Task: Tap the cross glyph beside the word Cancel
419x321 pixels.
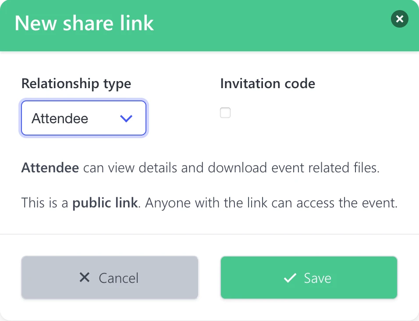Action: 84,278
